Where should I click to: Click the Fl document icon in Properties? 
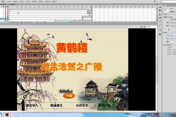tap(166, 10)
